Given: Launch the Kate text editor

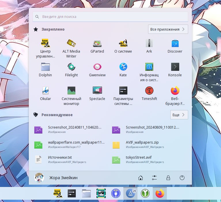Looking at the screenshot, I should tap(123, 70).
